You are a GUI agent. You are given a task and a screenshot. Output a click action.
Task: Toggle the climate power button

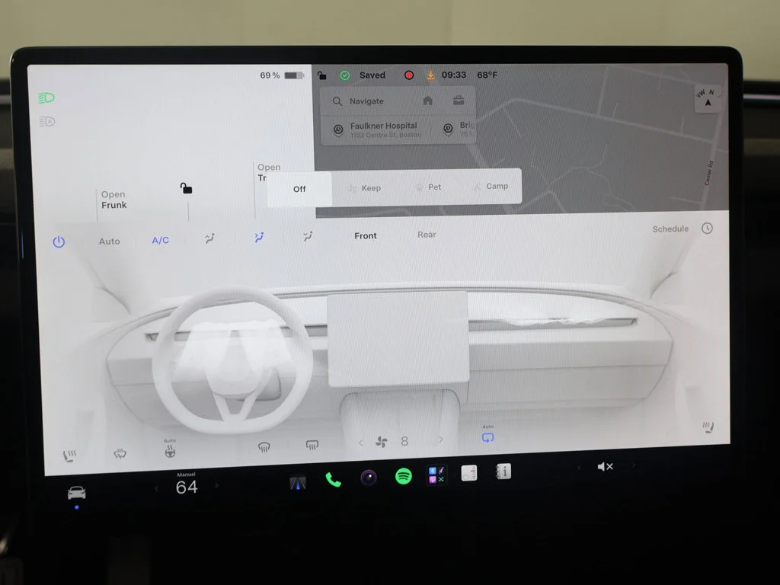(x=59, y=241)
